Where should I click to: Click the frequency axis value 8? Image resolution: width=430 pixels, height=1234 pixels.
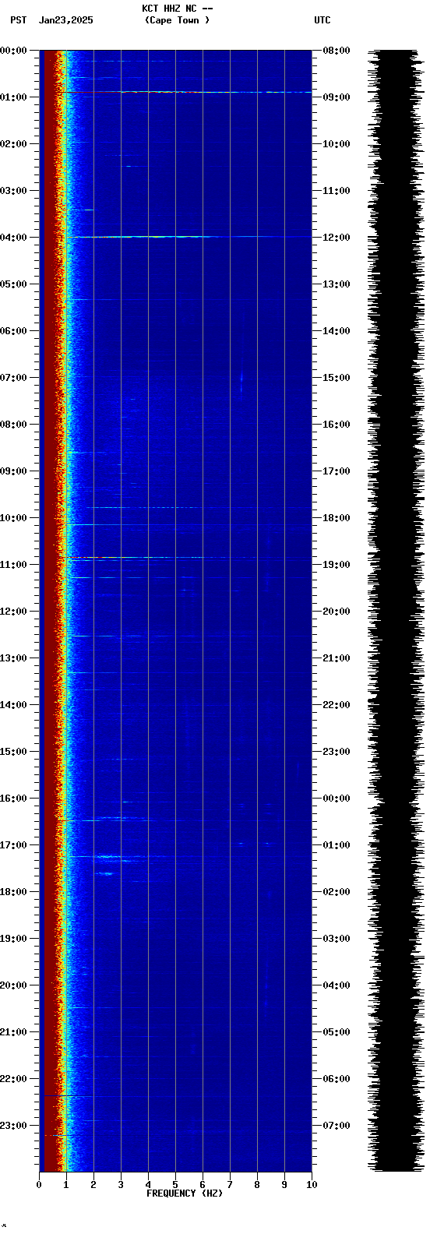pyautogui.click(x=257, y=1185)
